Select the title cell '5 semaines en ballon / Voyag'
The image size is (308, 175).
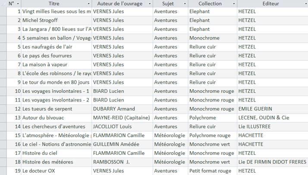[57, 38]
